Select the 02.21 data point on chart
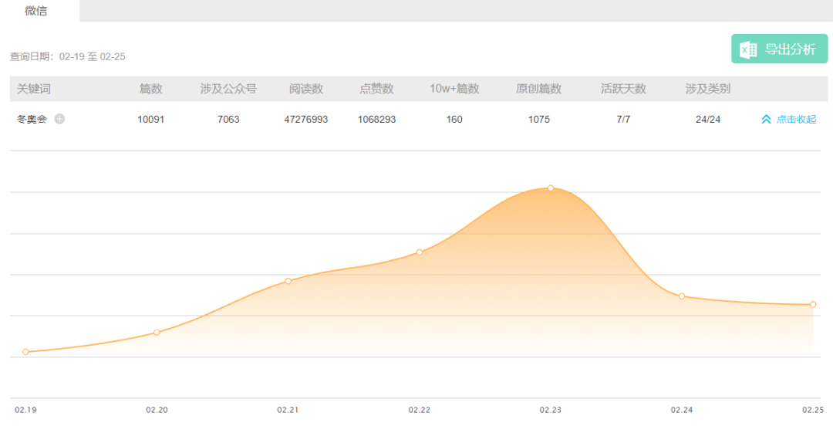The width and height of the screenshot is (833, 426). click(x=288, y=281)
